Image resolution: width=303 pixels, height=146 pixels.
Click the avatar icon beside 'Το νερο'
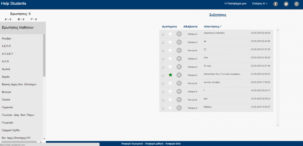(x=179, y=67)
